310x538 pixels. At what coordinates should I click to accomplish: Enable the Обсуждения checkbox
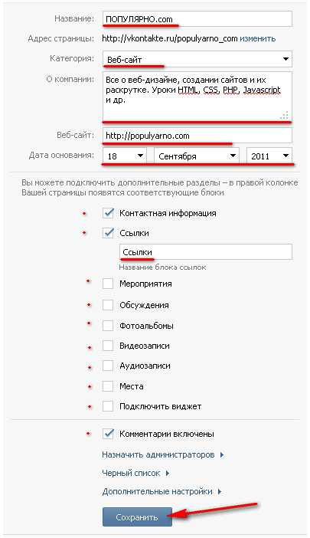click(108, 305)
